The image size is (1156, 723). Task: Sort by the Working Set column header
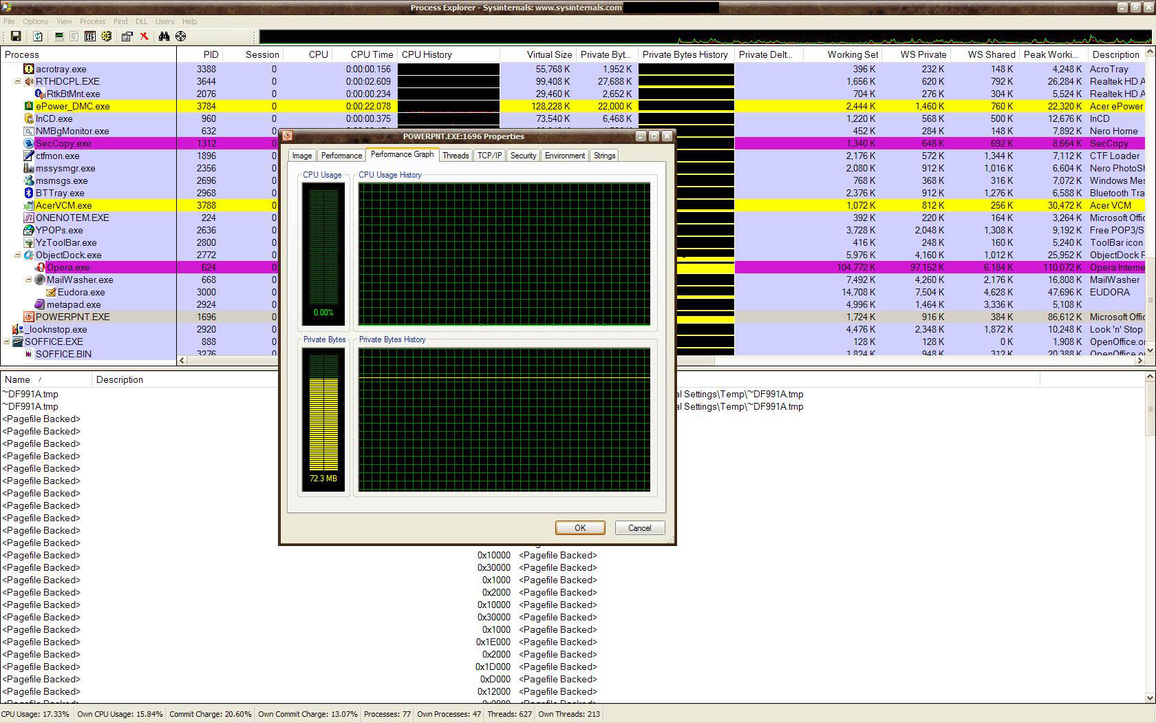pos(842,54)
